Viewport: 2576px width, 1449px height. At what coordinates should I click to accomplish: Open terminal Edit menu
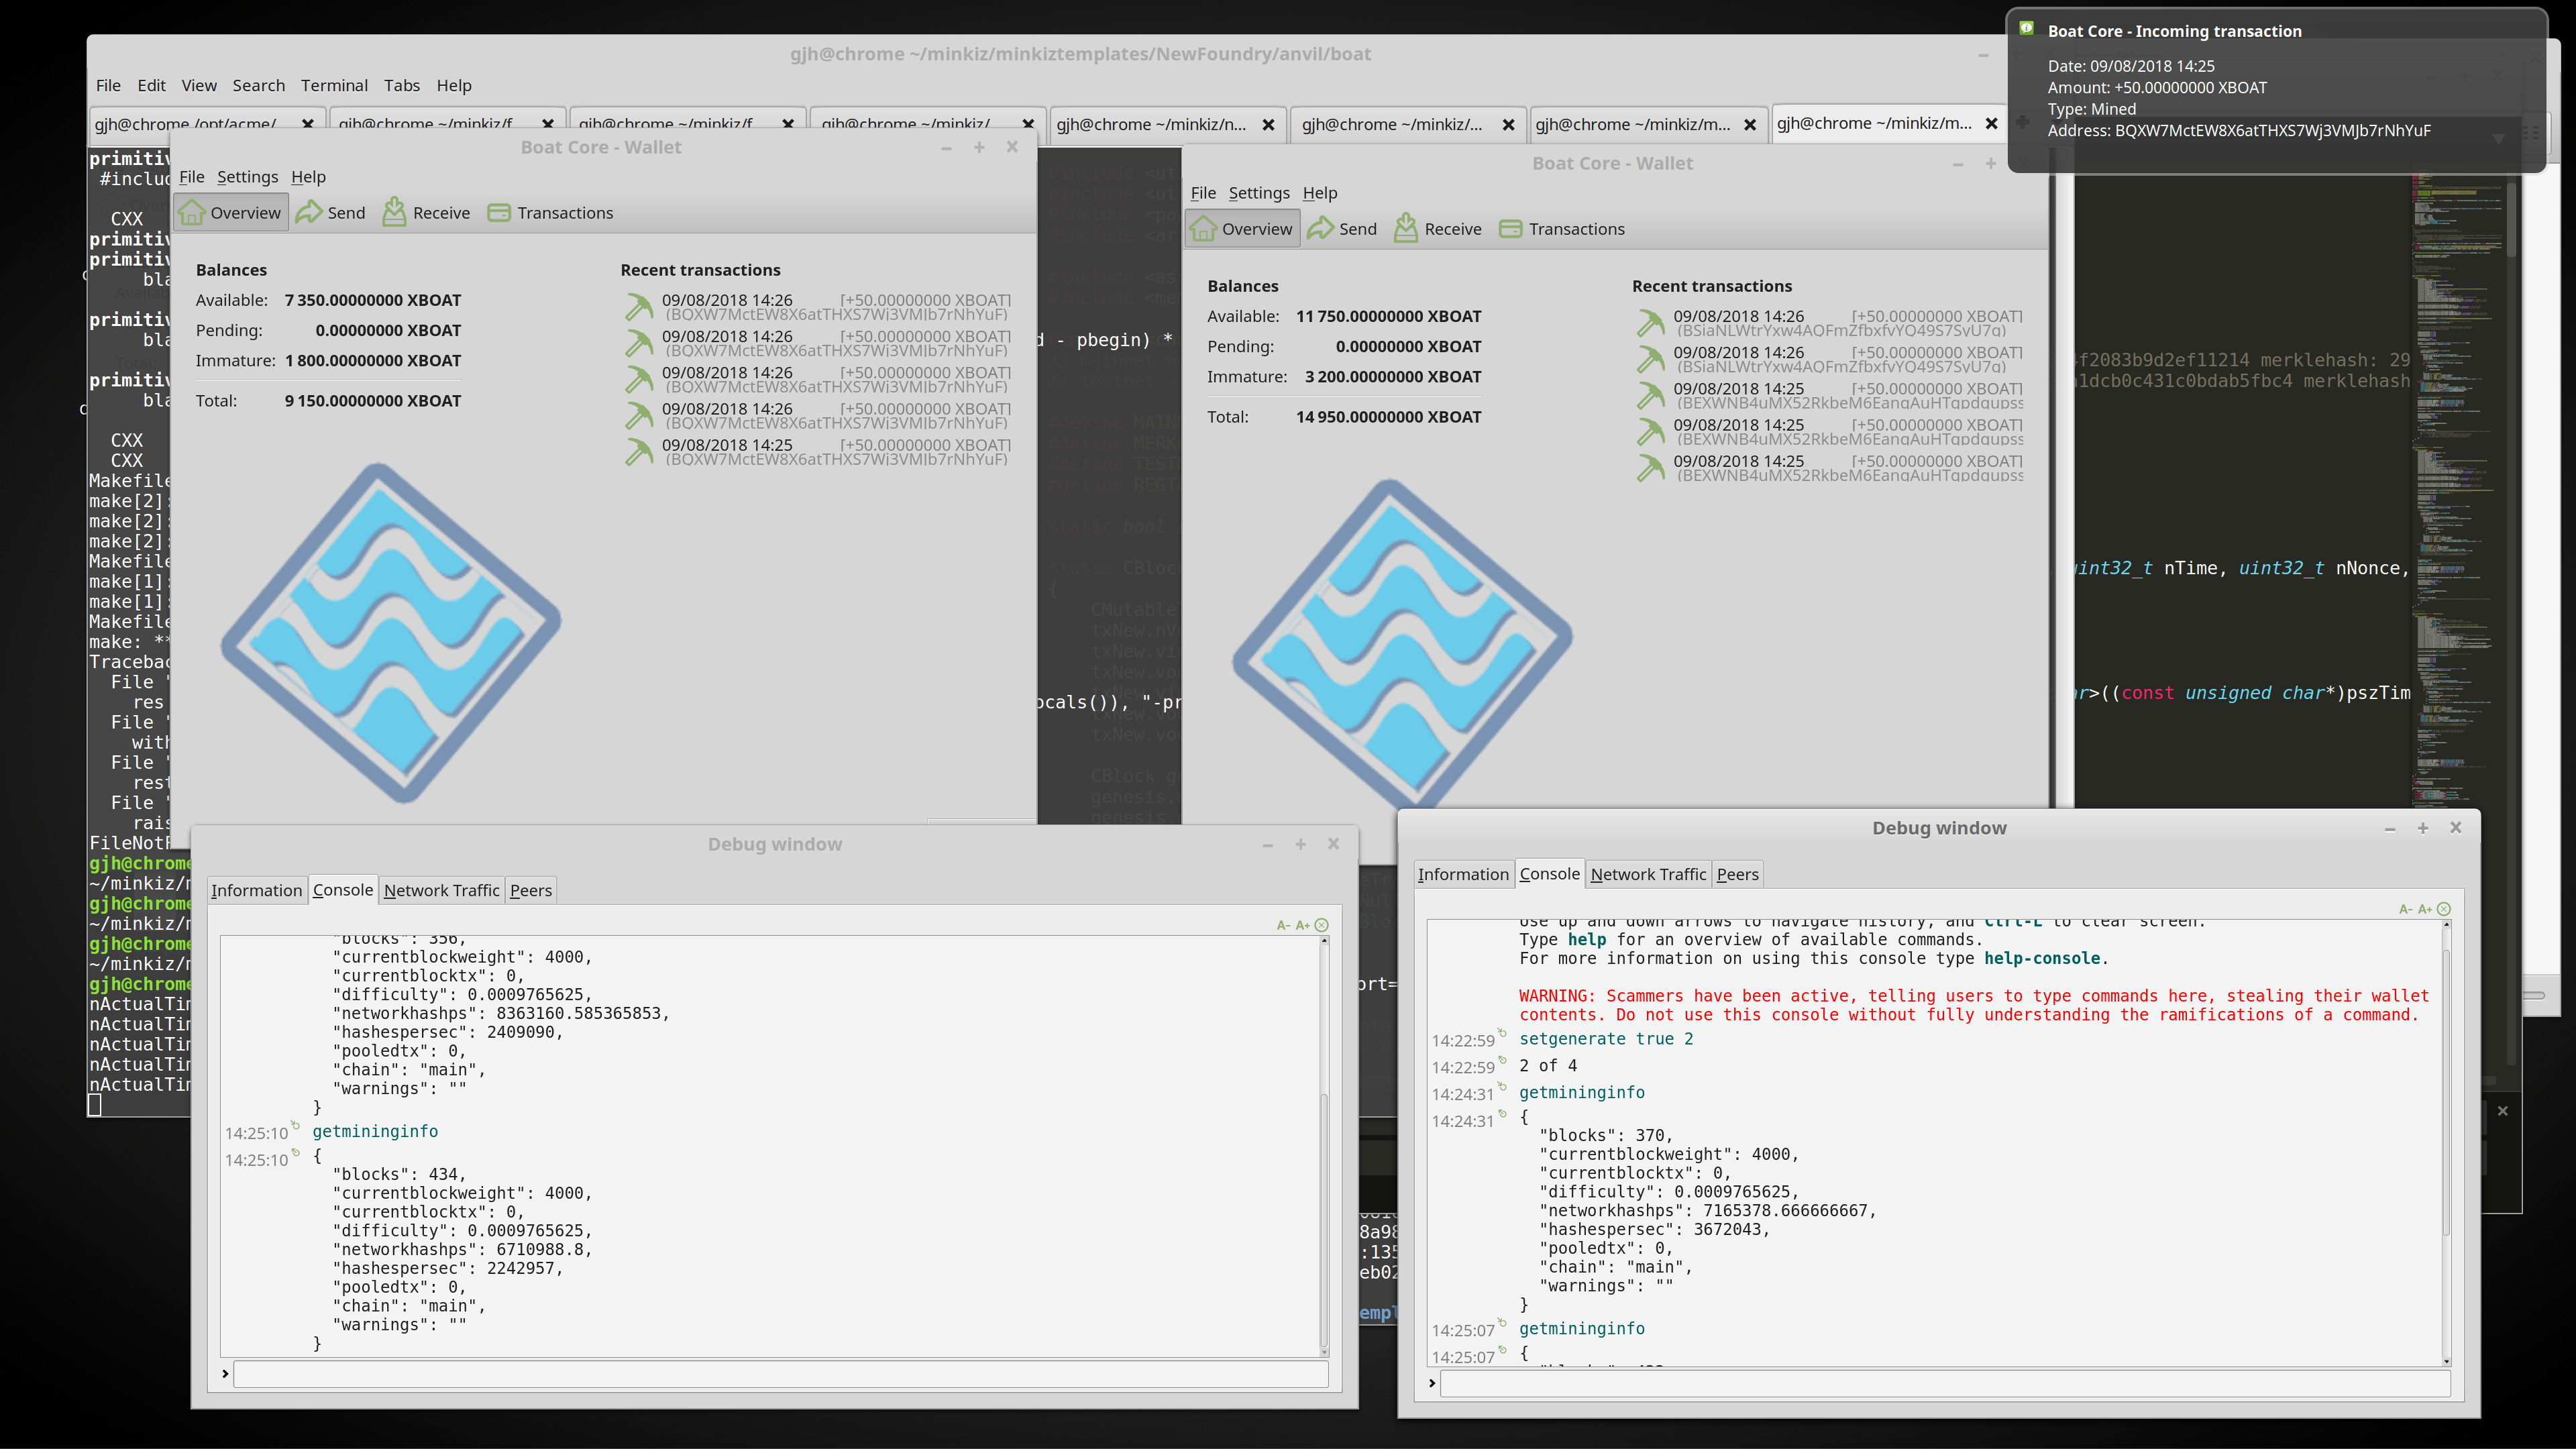[151, 86]
